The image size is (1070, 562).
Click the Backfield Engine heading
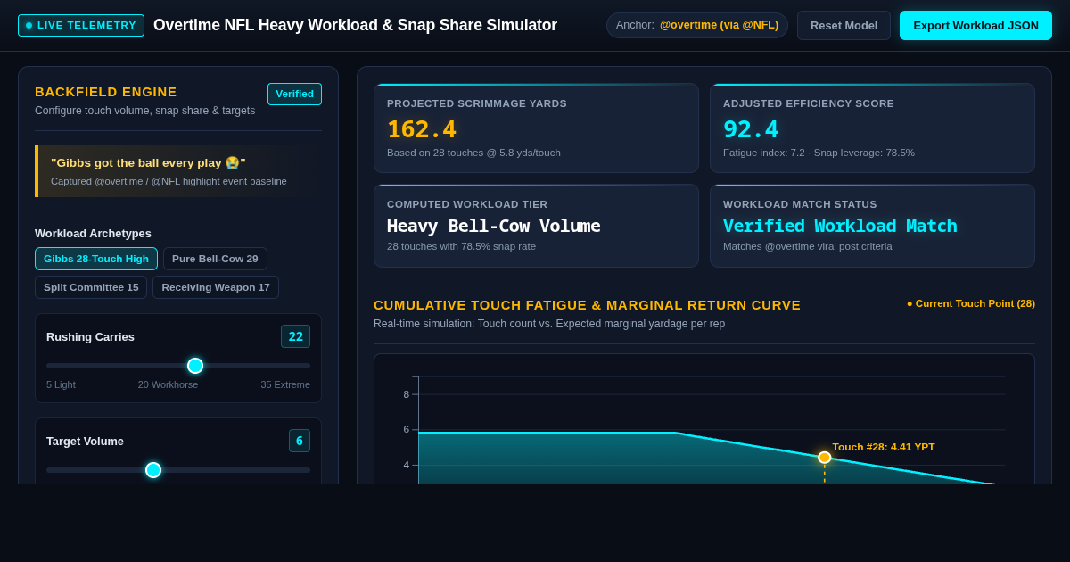click(x=106, y=91)
